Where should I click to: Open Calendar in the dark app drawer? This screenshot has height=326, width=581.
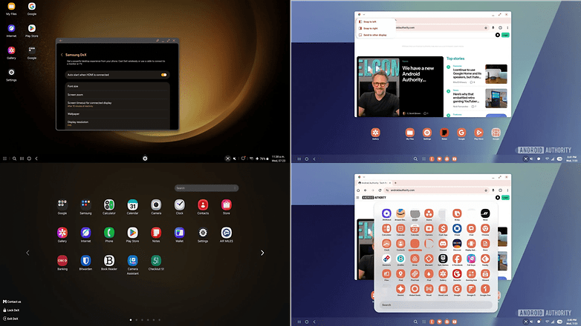pos(133,206)
